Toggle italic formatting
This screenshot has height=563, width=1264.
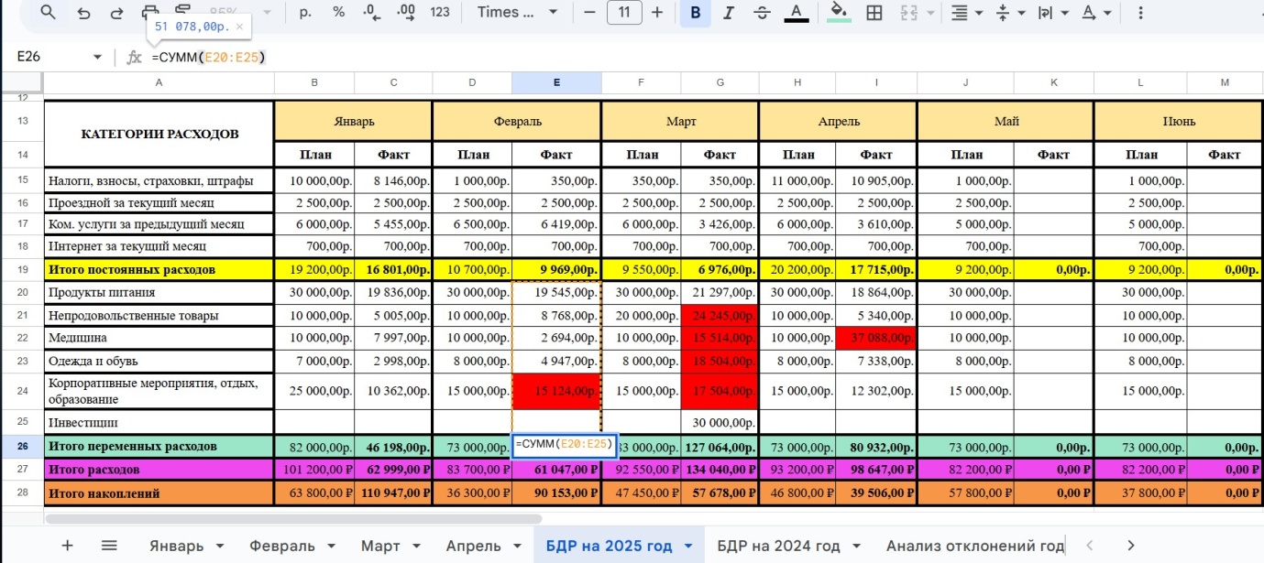tap(729, 12)
